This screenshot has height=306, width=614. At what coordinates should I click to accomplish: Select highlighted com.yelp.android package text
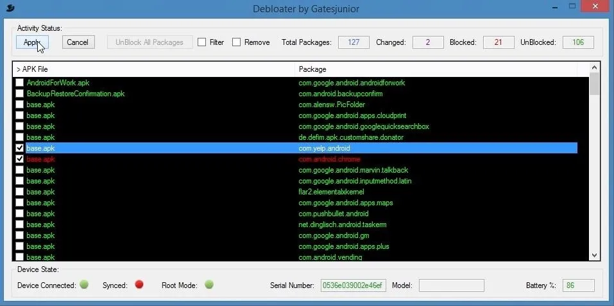(324, 148)
